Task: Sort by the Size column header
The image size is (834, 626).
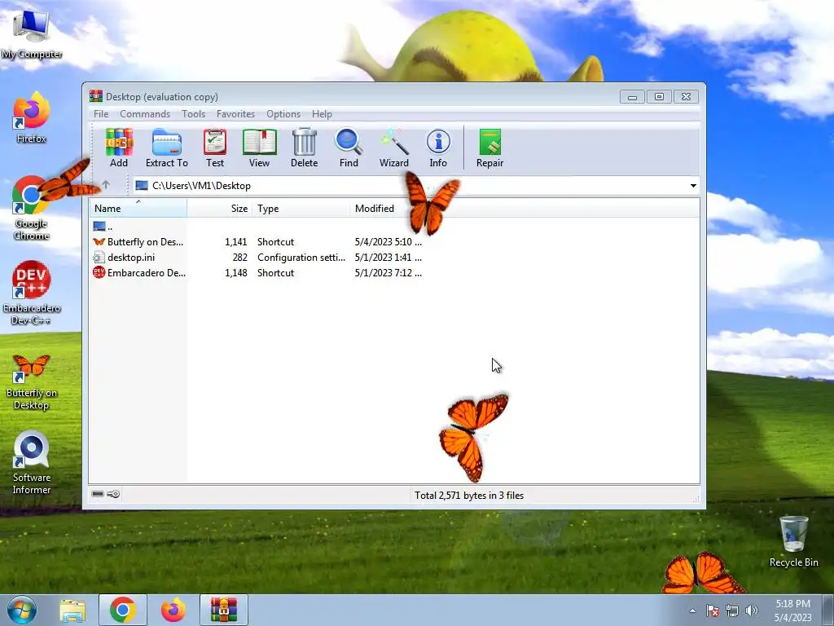Action: (220, 208)
